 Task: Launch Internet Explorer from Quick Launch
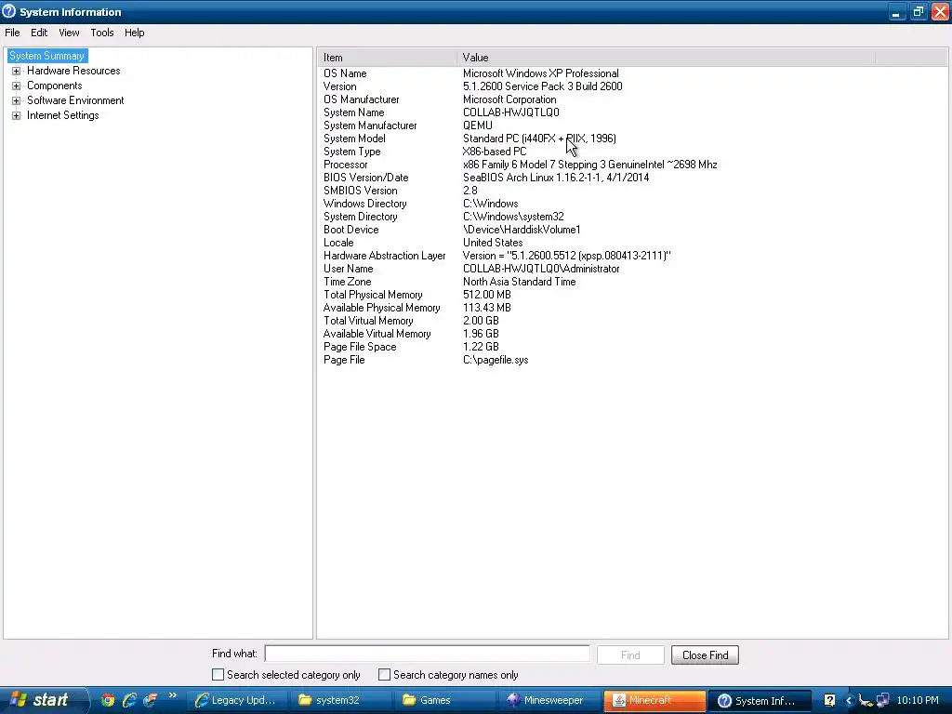tap(128, 700)
